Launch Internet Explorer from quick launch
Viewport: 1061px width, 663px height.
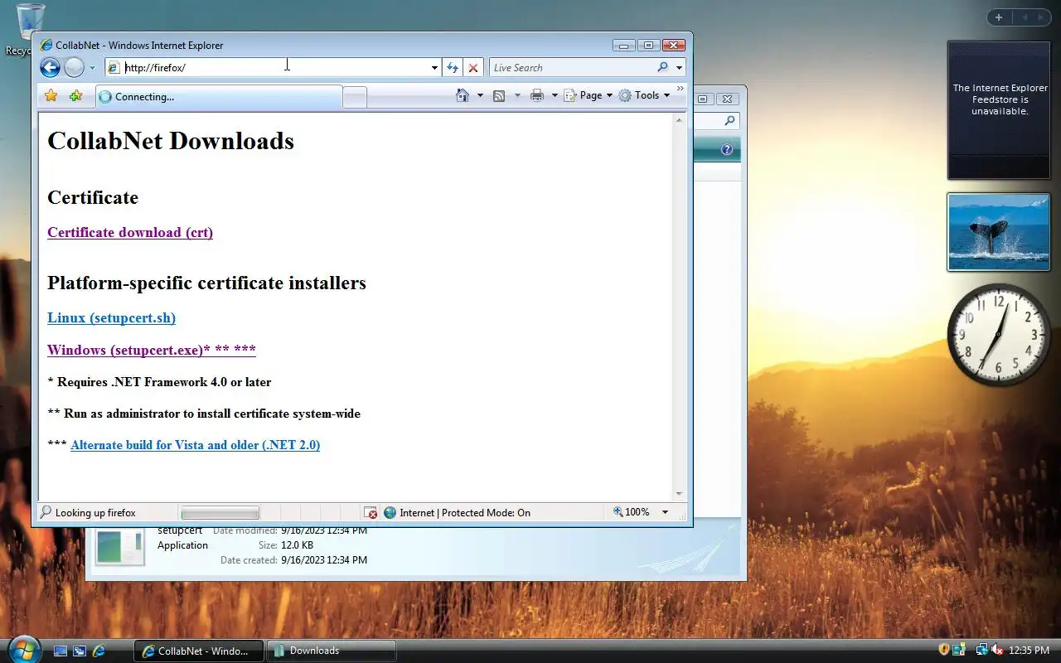99,651
